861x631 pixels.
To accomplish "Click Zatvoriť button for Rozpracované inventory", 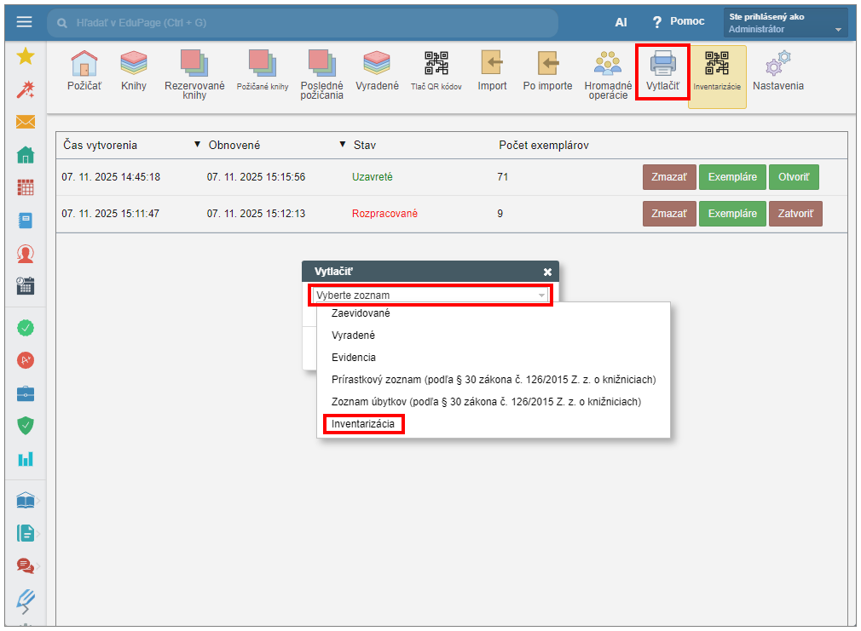I will click(x=795, y=214).
